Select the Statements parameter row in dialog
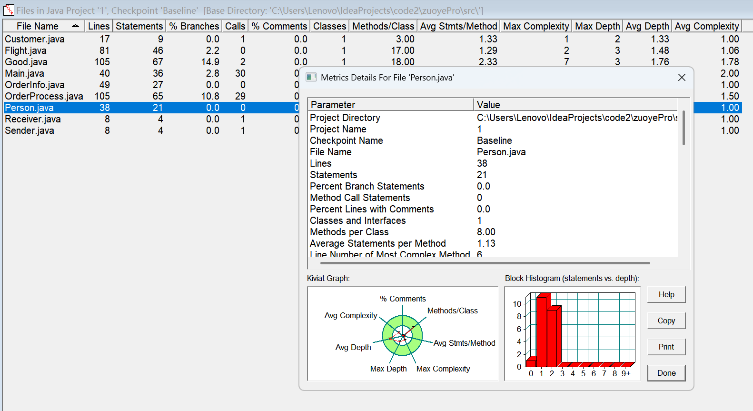Image resolution: width=753 pixels, height=411 pixels. [x=493, y=175]
